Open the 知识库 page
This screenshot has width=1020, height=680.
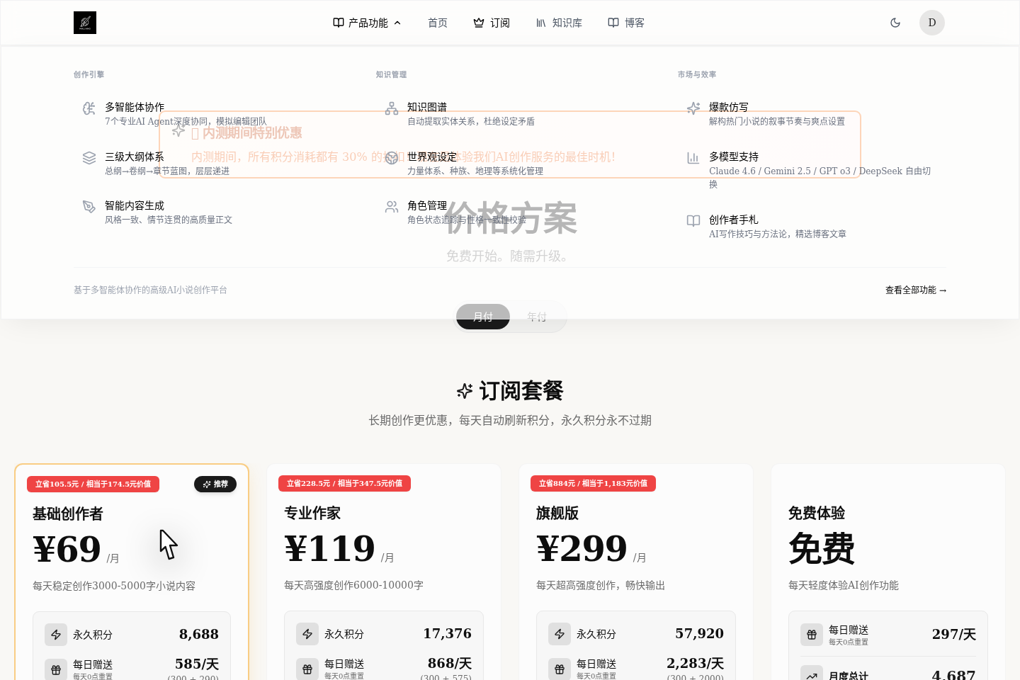[x=559, y=22]
